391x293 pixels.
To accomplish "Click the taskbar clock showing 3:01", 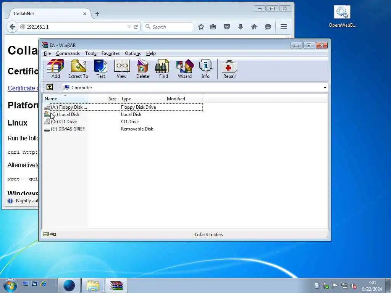I will [x=372, y=285].
